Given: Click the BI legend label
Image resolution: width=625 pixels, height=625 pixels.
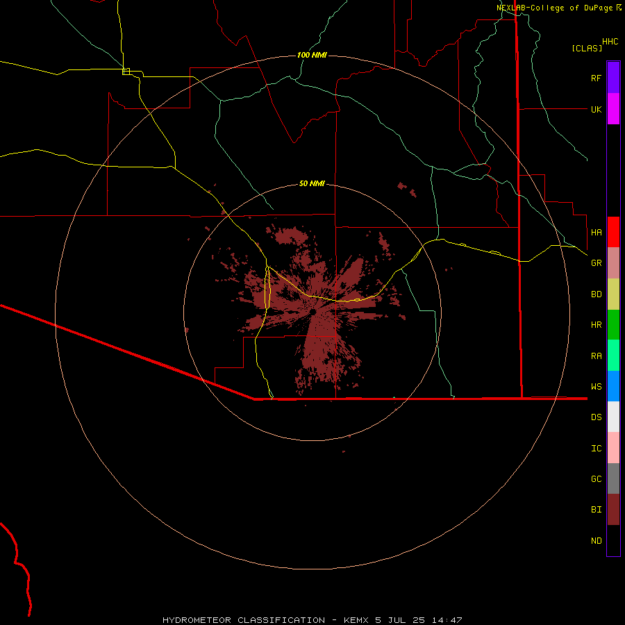Looking at the screenshot, I should [x=596, y=510].
